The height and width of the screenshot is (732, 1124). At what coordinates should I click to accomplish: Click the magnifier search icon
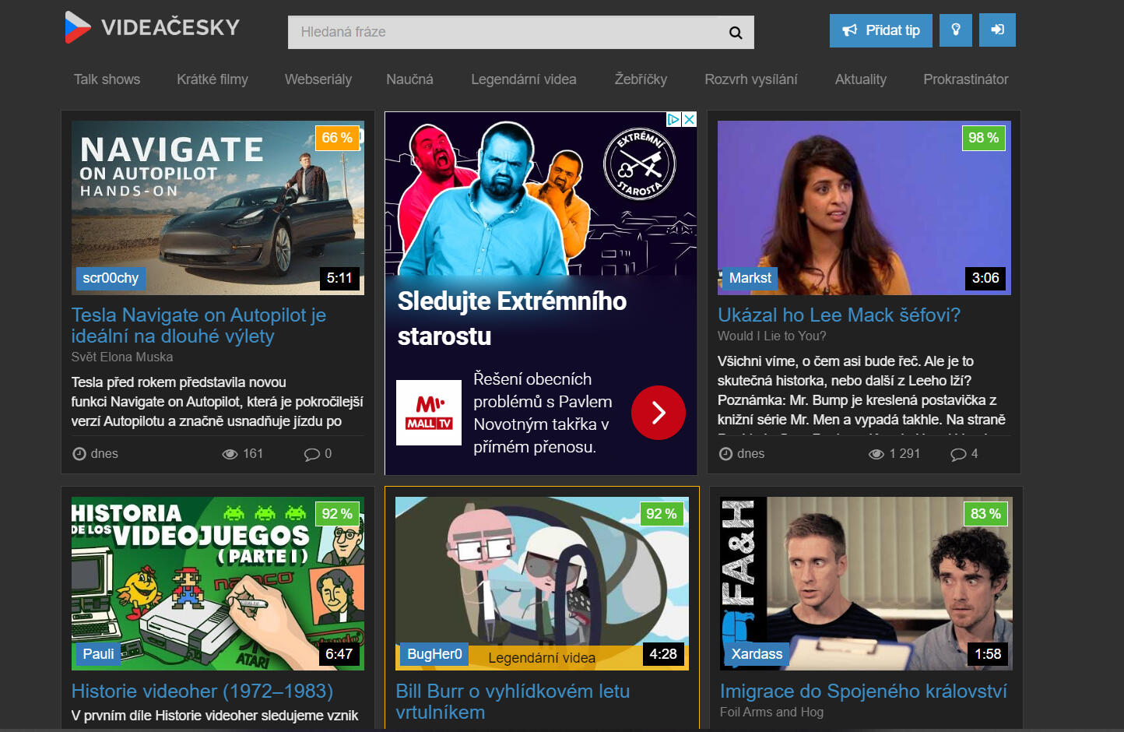(735, 33)
